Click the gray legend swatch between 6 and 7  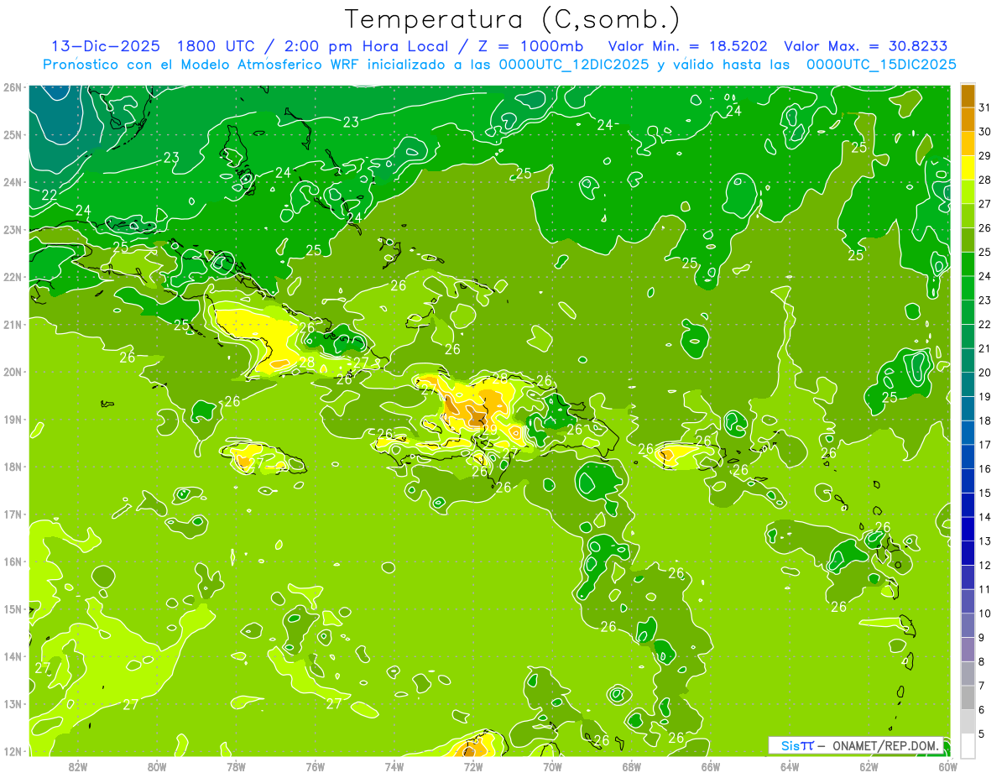[968, 697]
